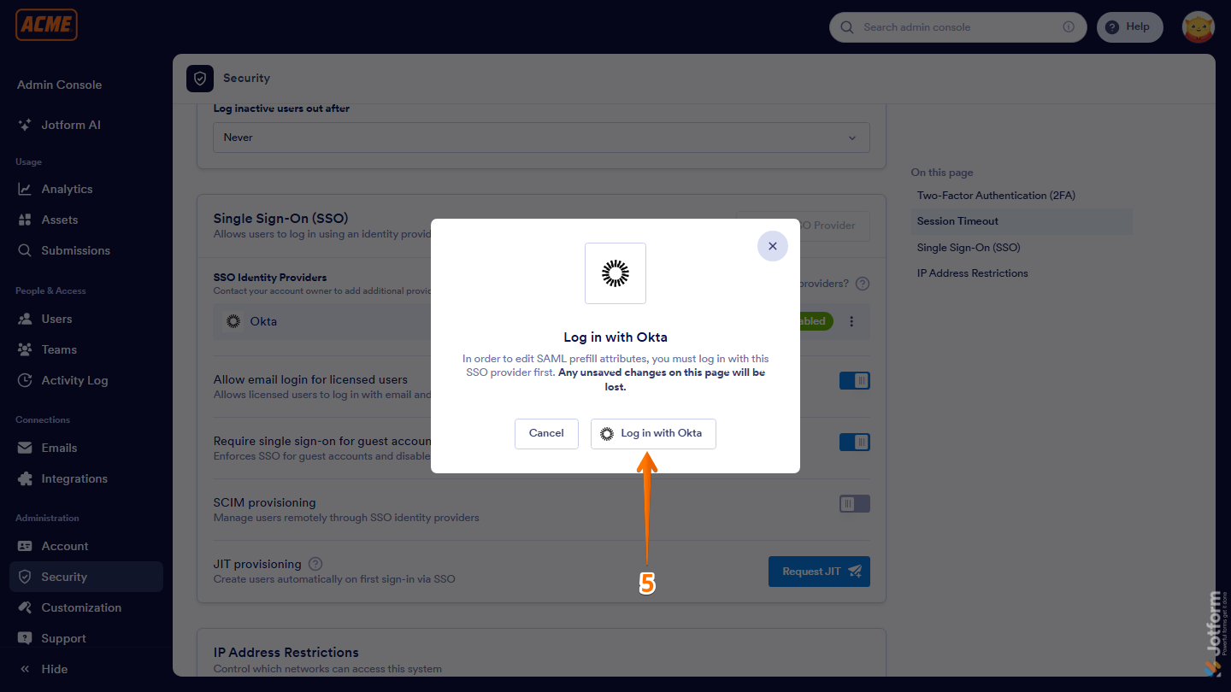The image size is (1231, 692).
Task: Click the Submissions magnifier icon
Action: [25, 250]
